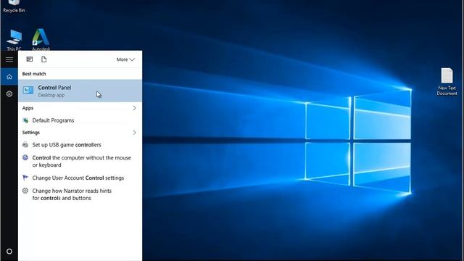Select the This PC desktop icon
The height and width of the screenshot is (261, 464).
[x=14, y=41]
